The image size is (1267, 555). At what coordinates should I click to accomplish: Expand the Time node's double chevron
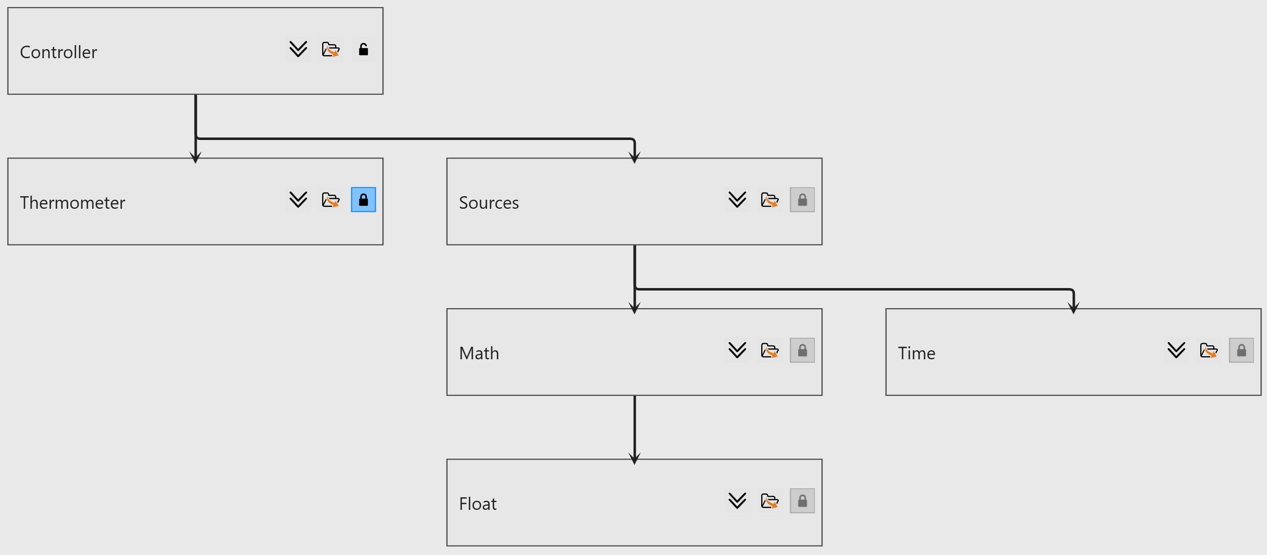(1176, 351)
